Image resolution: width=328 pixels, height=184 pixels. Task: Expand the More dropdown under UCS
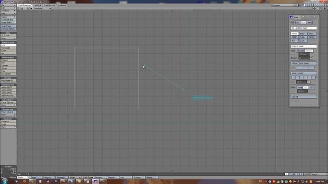click(8, 38)
